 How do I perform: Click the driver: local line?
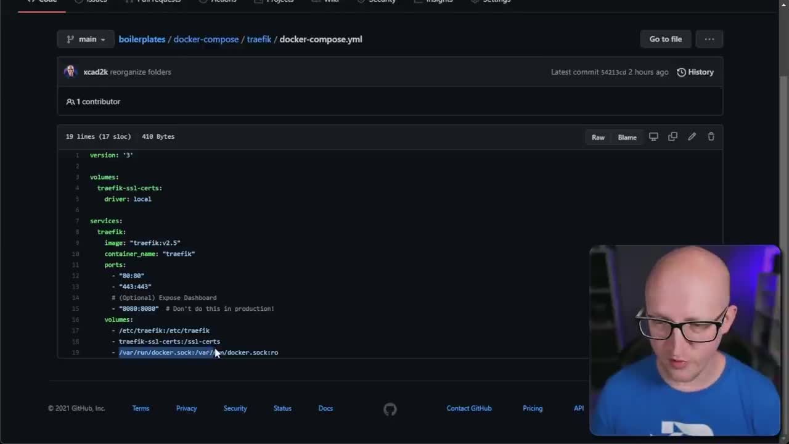point(128,199)
